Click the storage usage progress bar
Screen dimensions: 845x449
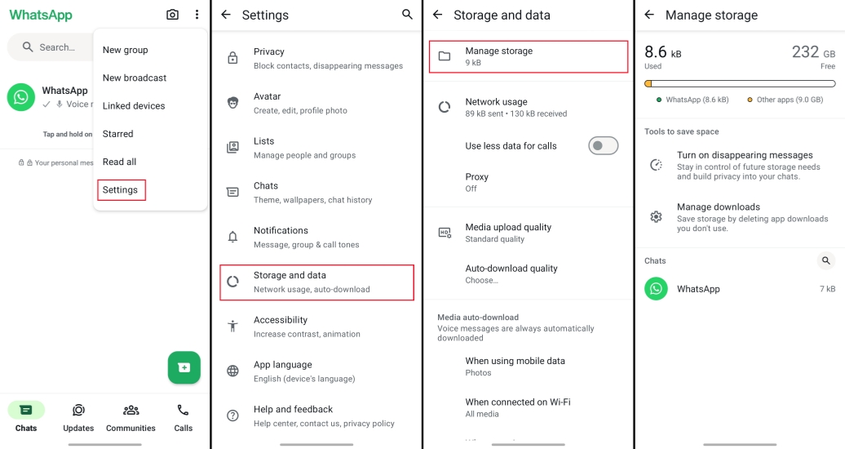[x=740, y=83]
